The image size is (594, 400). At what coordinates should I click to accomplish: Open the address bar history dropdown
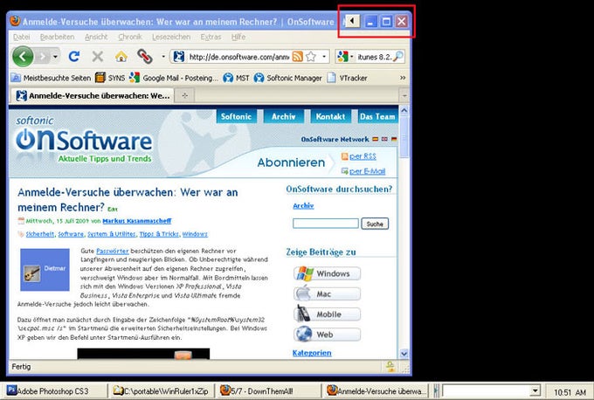point(324,57)
